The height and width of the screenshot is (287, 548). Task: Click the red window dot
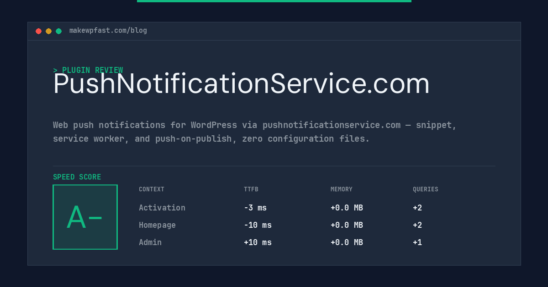38,31
